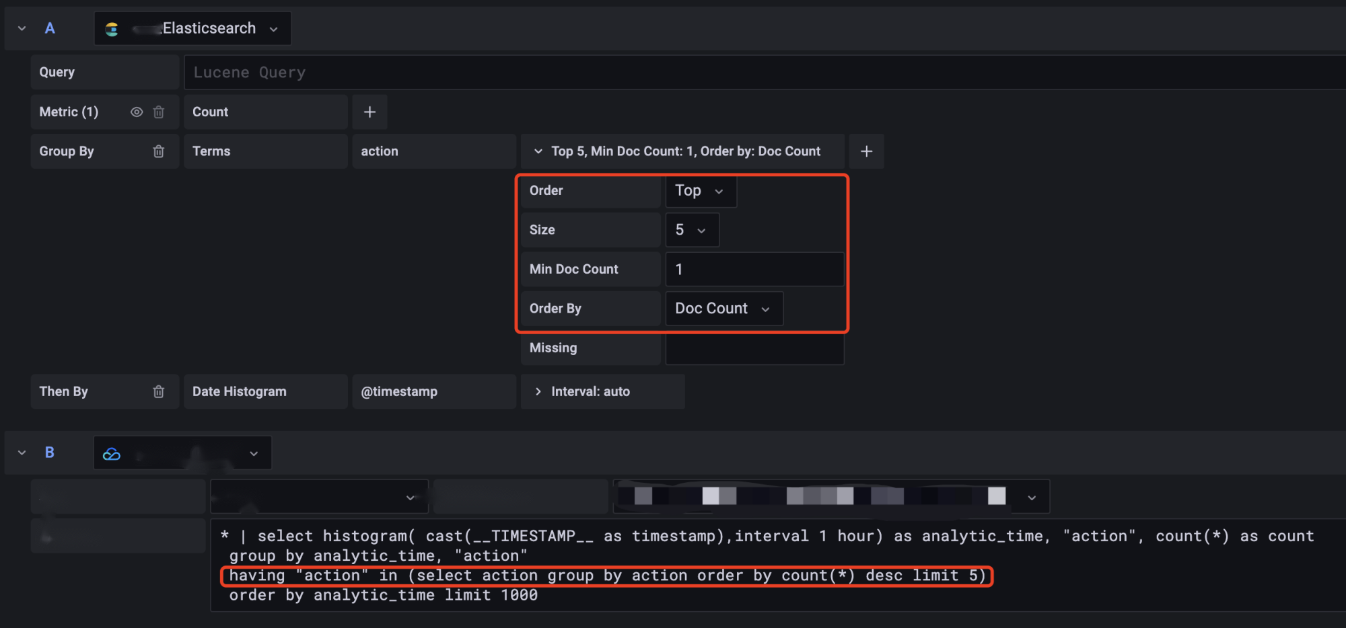Click the Min Doc Count label
The width and height of the screenshot is (1346, 628).
tap(574, 270)
